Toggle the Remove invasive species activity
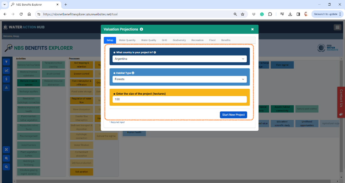Viewport: 345px width, 183px height. tap(29, 83)
